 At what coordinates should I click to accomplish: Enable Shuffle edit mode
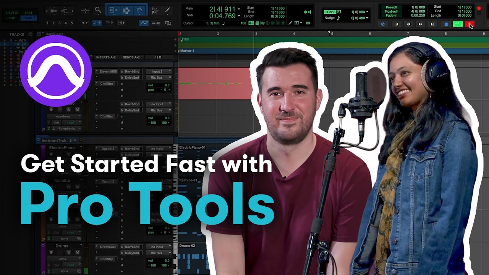click(12, 13)
